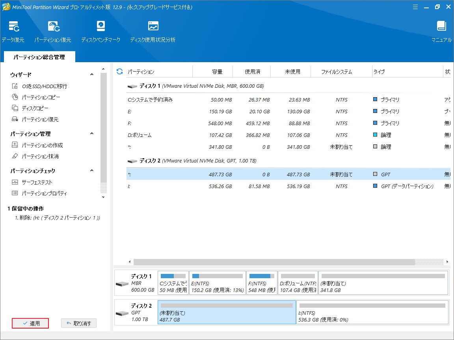
Task: Click the ディスク 2 drive icon in the list
Action: pyautogui.click(x=132, y=161)
